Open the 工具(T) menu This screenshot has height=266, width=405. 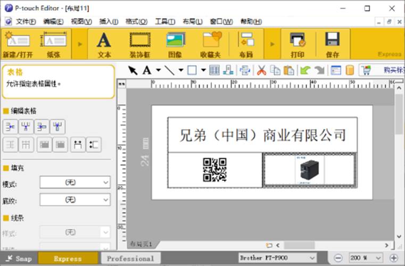[165, 21]
